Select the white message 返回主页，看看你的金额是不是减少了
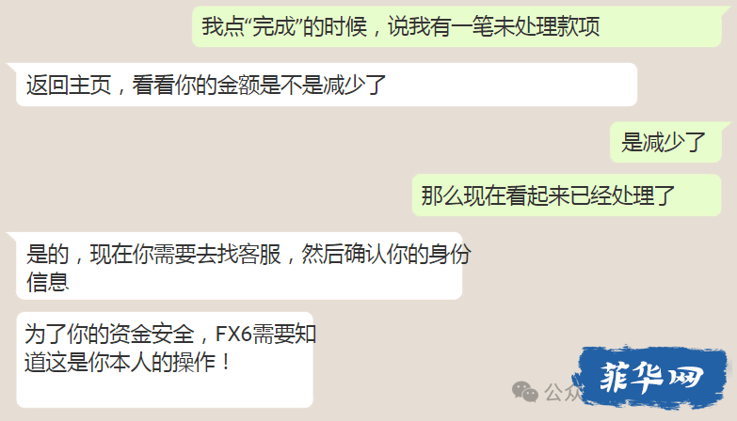 pos(327,85)
